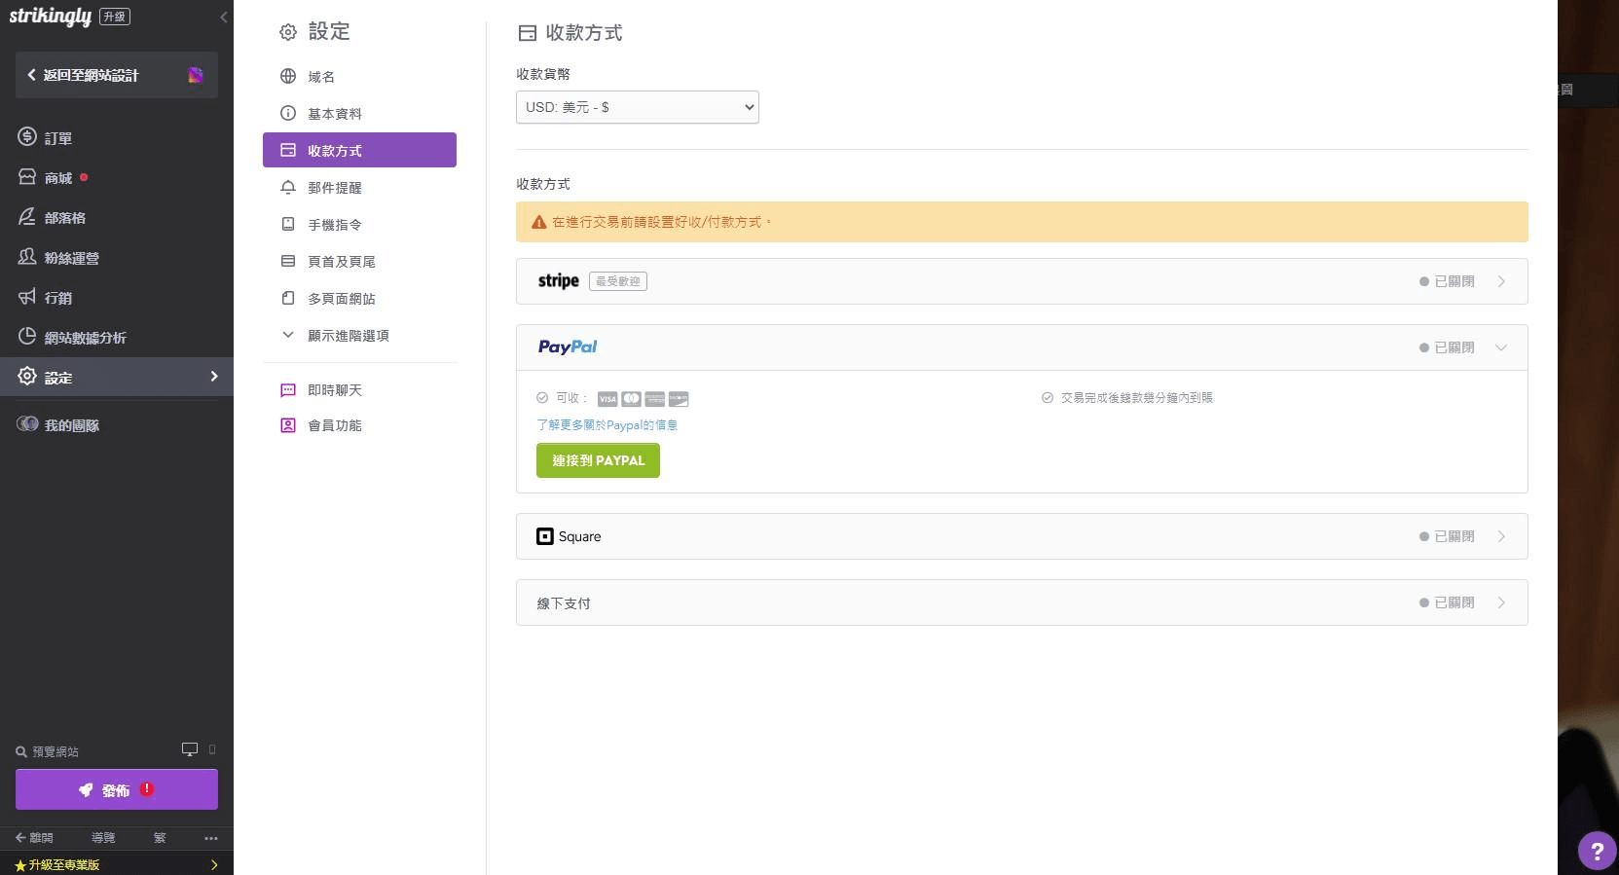Click 升級至專業版 upgrade banner
Viewport: 1619px width, 875px height.
coord(117,864)
